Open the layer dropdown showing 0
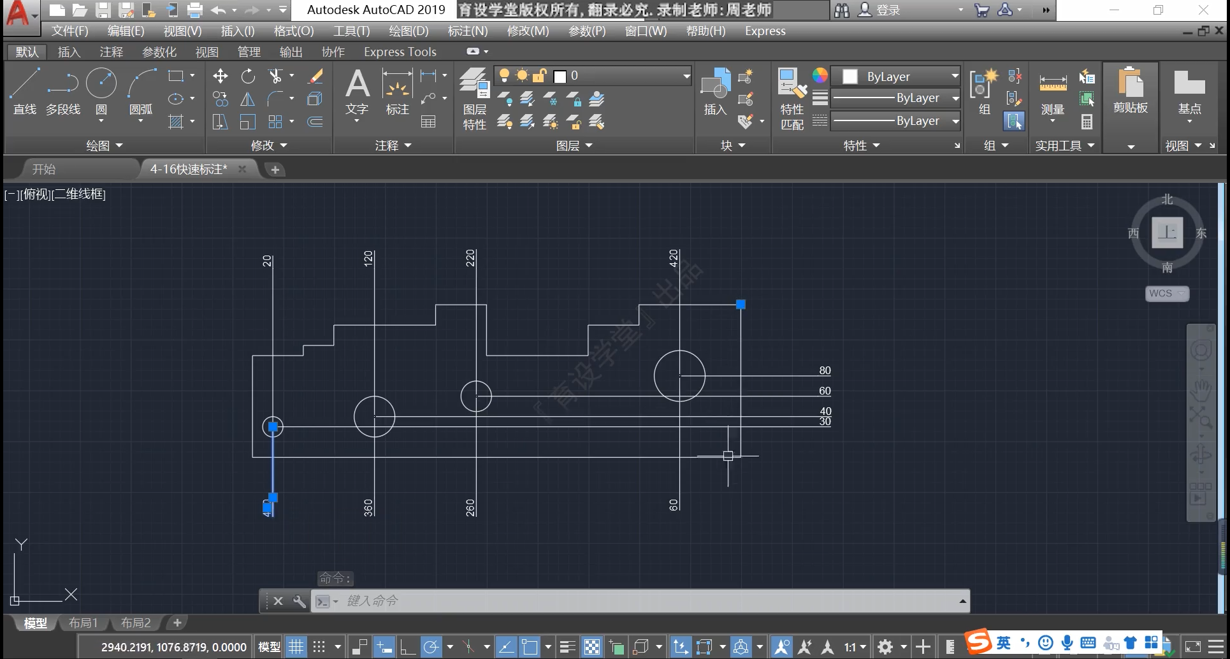 point(593,76)
